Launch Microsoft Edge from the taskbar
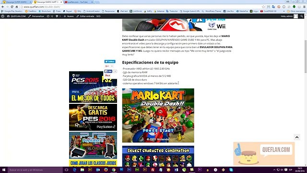This screenshot has height=173, width=307. (x=74, y=170)
